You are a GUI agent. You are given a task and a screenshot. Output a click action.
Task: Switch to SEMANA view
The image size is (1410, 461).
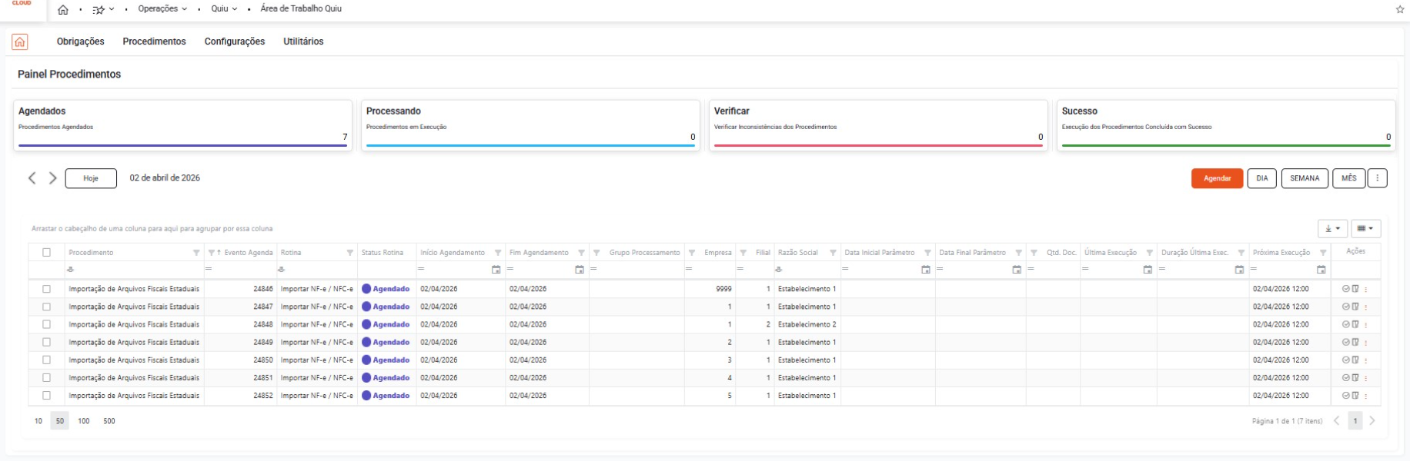(1304, 178)
